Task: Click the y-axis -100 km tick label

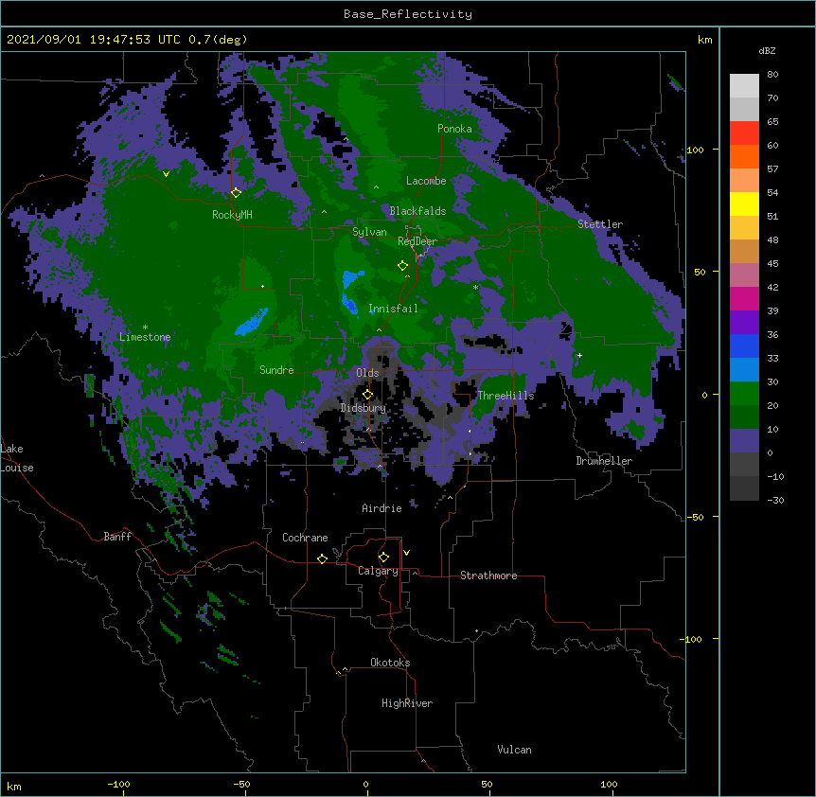Action: pos(692,639)
